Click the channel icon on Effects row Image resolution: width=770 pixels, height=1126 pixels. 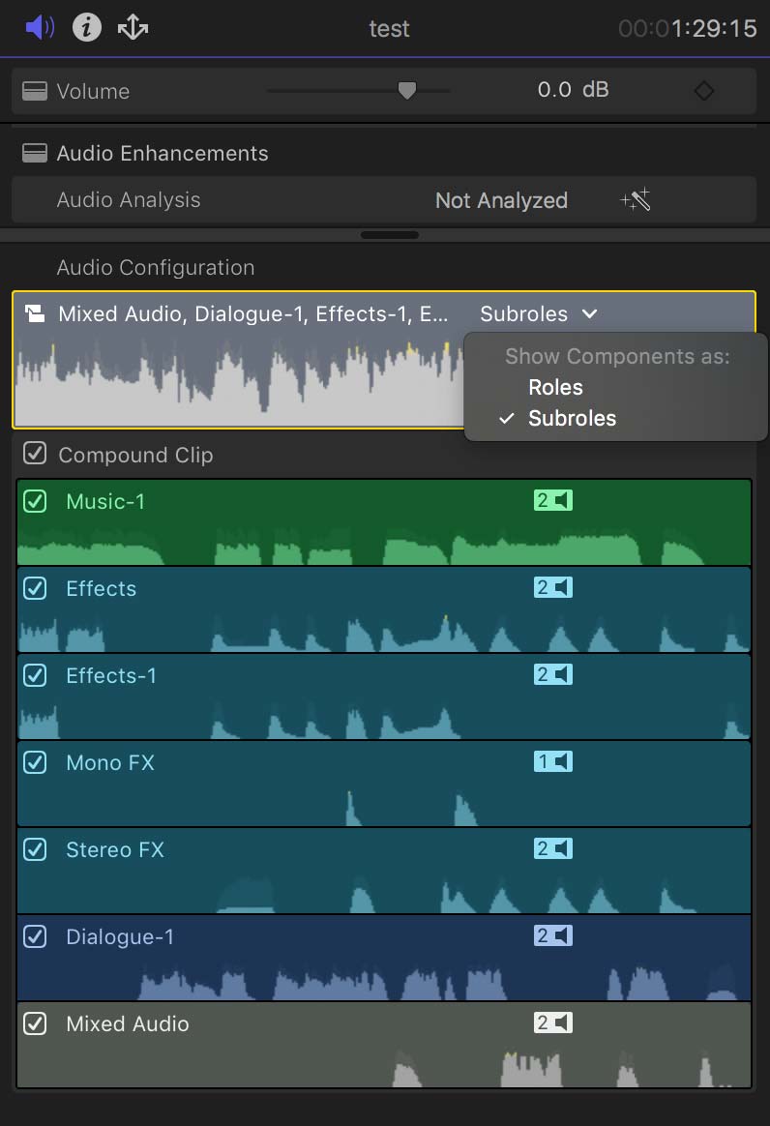tap(553, 587)
